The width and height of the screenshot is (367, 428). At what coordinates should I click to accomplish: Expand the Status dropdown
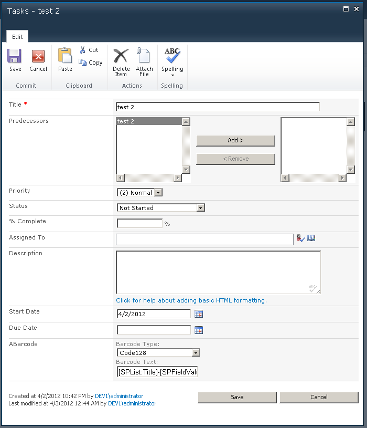click(200, 208)
